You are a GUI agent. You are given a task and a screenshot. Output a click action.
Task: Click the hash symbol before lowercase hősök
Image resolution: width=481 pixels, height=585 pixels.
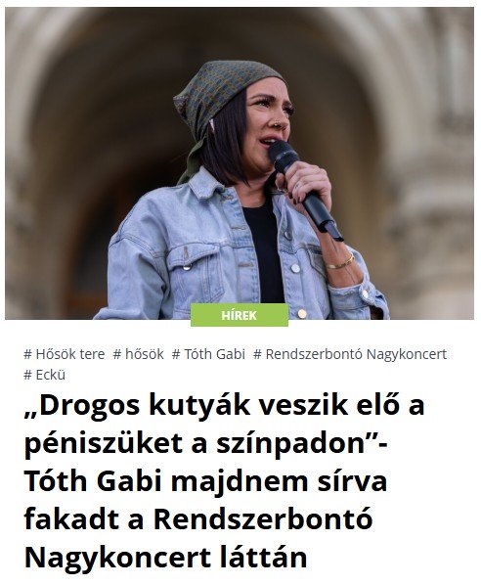[117, 354]
